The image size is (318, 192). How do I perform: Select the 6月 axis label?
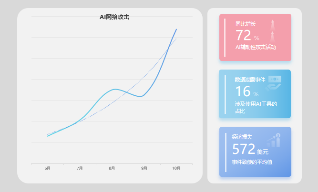[x=48, y=168]
